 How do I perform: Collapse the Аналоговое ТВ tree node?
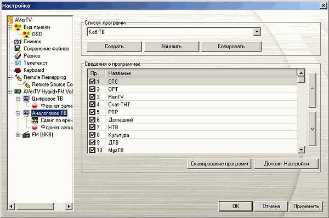[18, 113]
